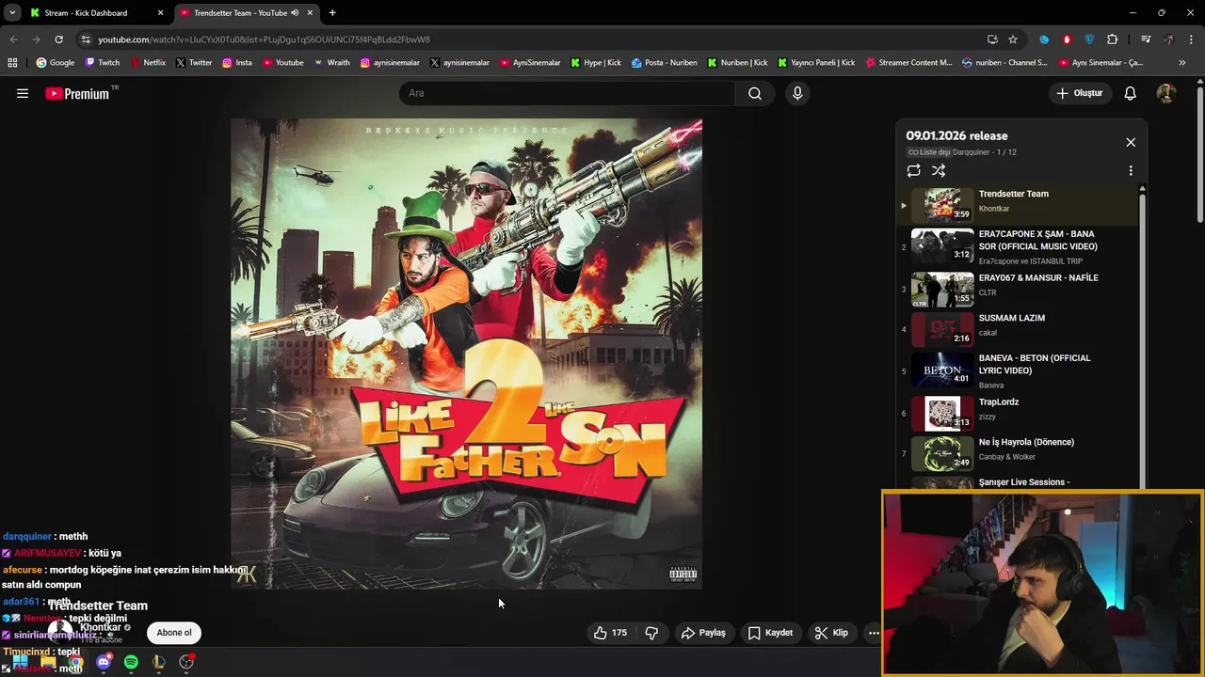Open site information icon in address bar
The image size is (1205, 677).
86,39
